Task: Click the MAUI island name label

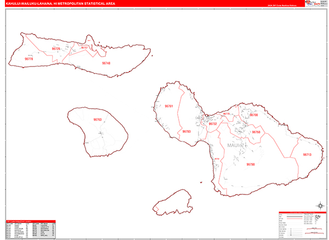Action: [x=234, y=145]
